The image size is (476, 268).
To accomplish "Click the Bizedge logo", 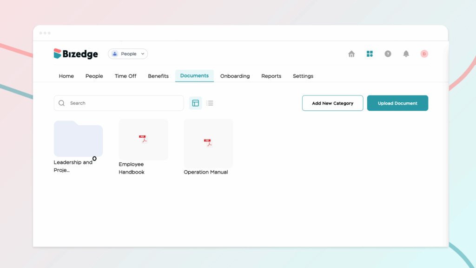I will (x=76, y=54).
